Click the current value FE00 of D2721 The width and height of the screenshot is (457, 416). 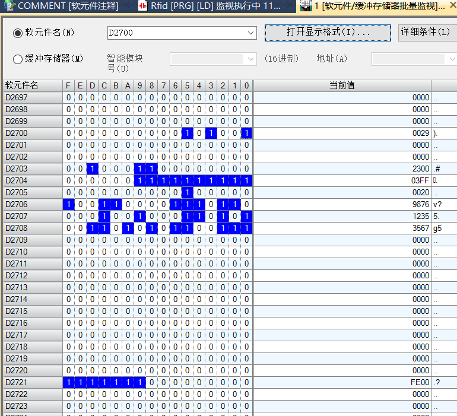coord(420,382)
